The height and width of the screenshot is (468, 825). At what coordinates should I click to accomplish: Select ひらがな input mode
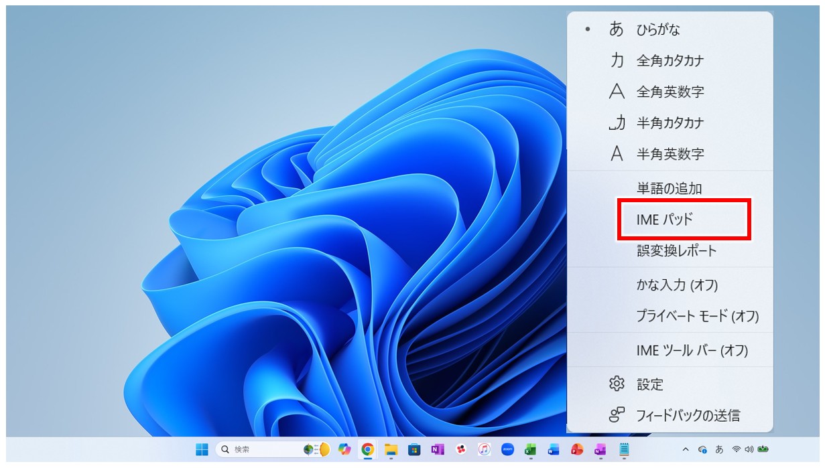click(670, 29)
